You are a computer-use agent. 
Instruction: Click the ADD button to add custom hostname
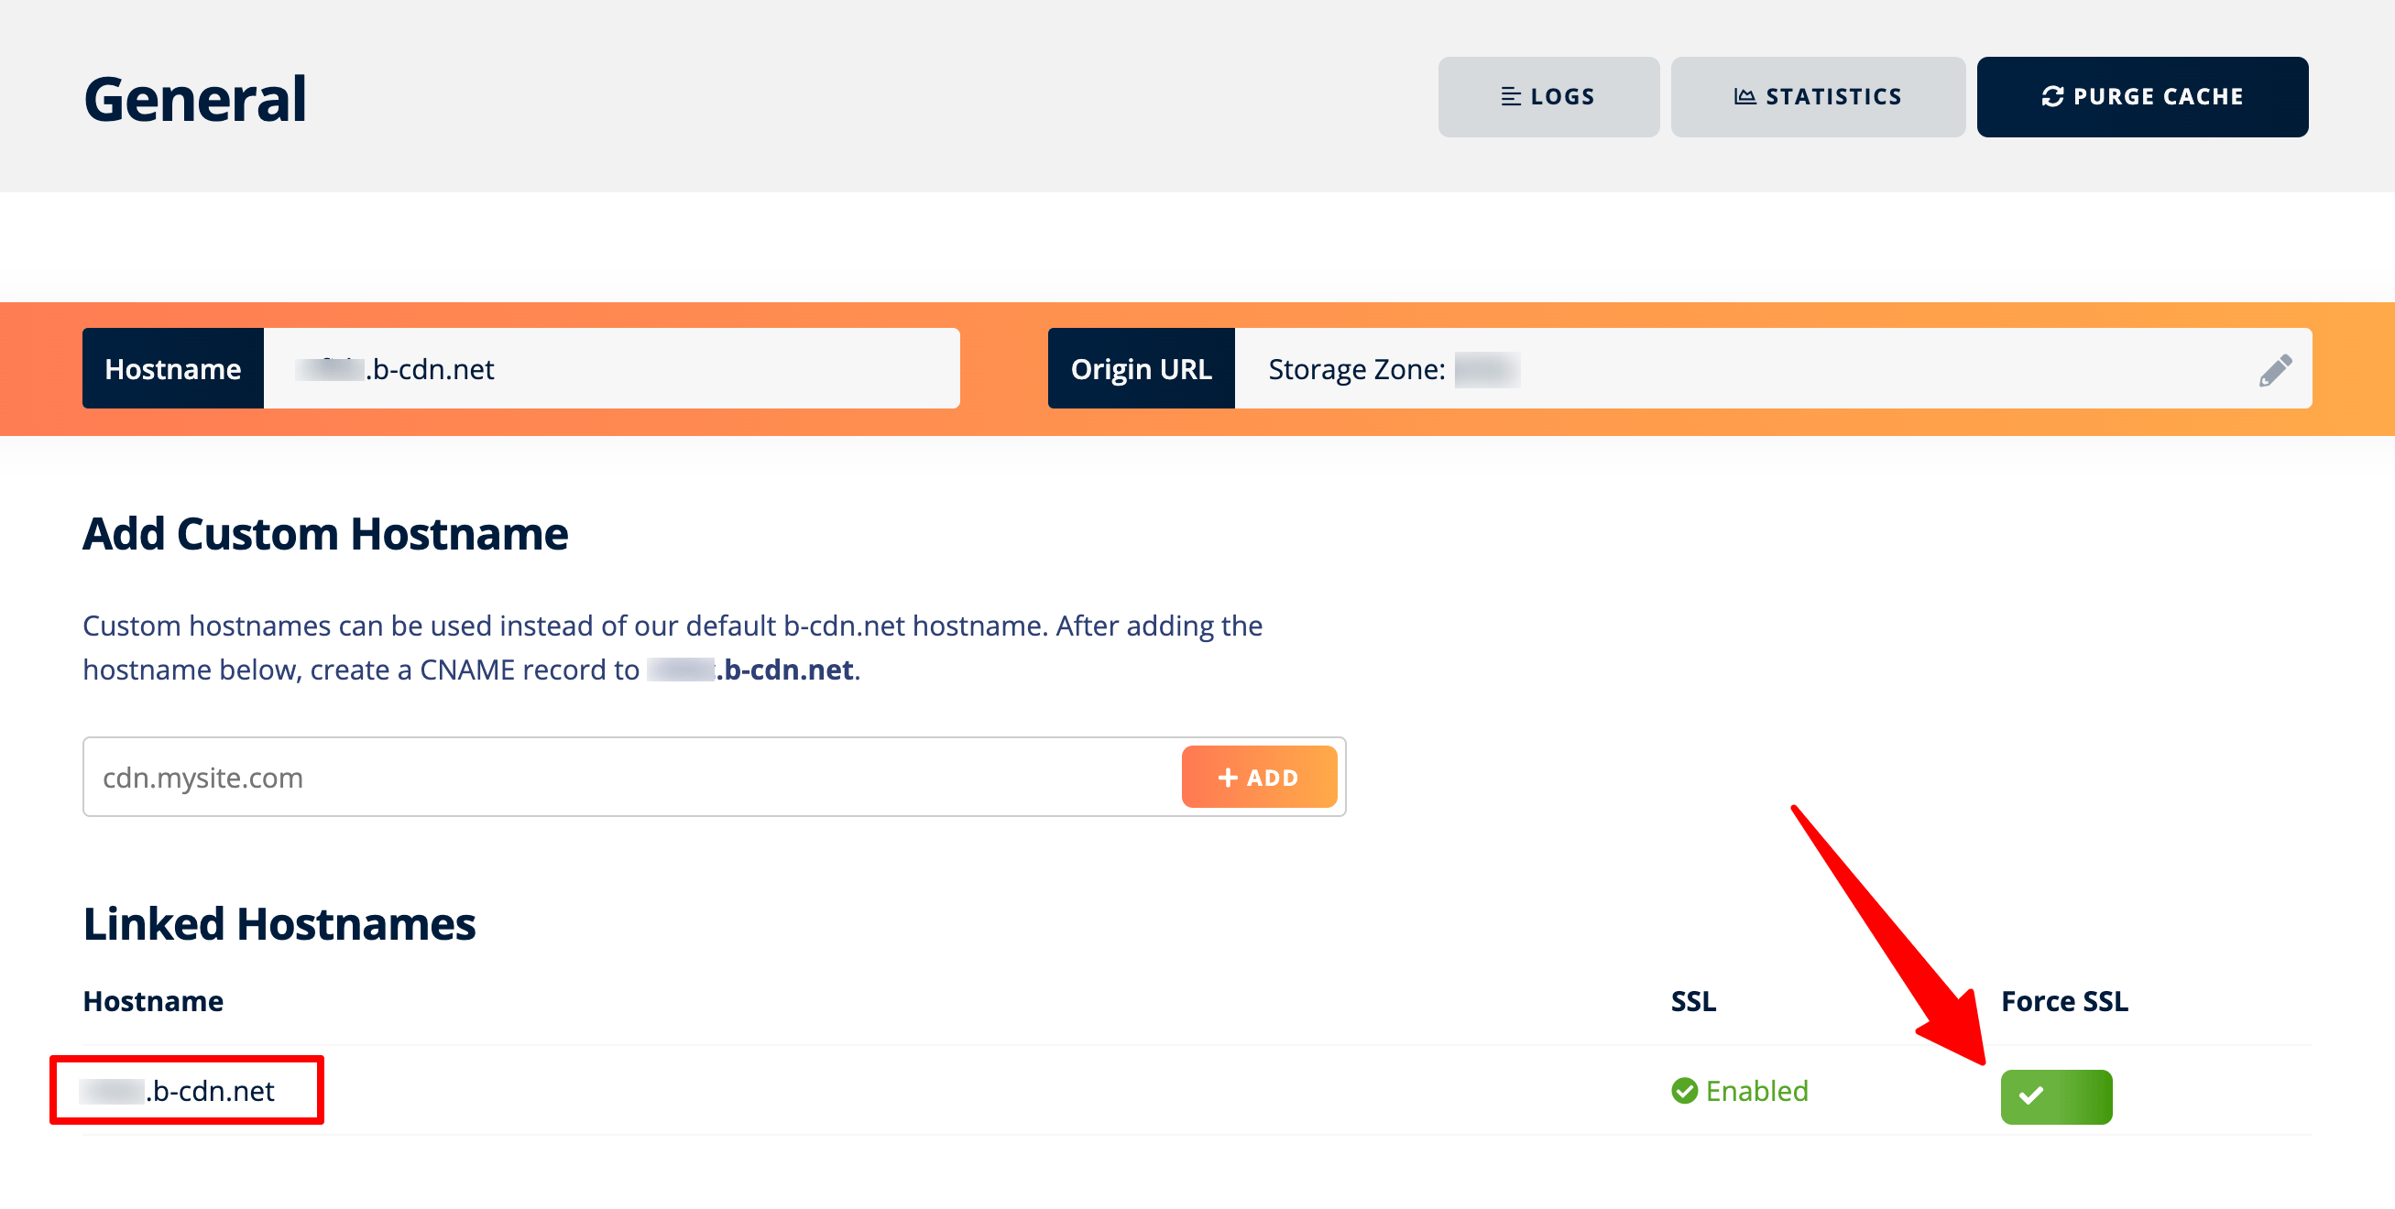click(1257, 778)
